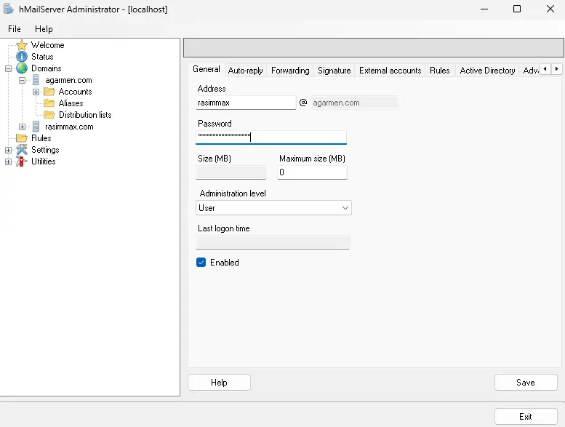Select Accounts in the tree

pos(75,92)
